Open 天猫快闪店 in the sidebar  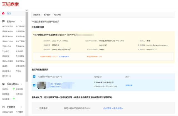[7, 46]
